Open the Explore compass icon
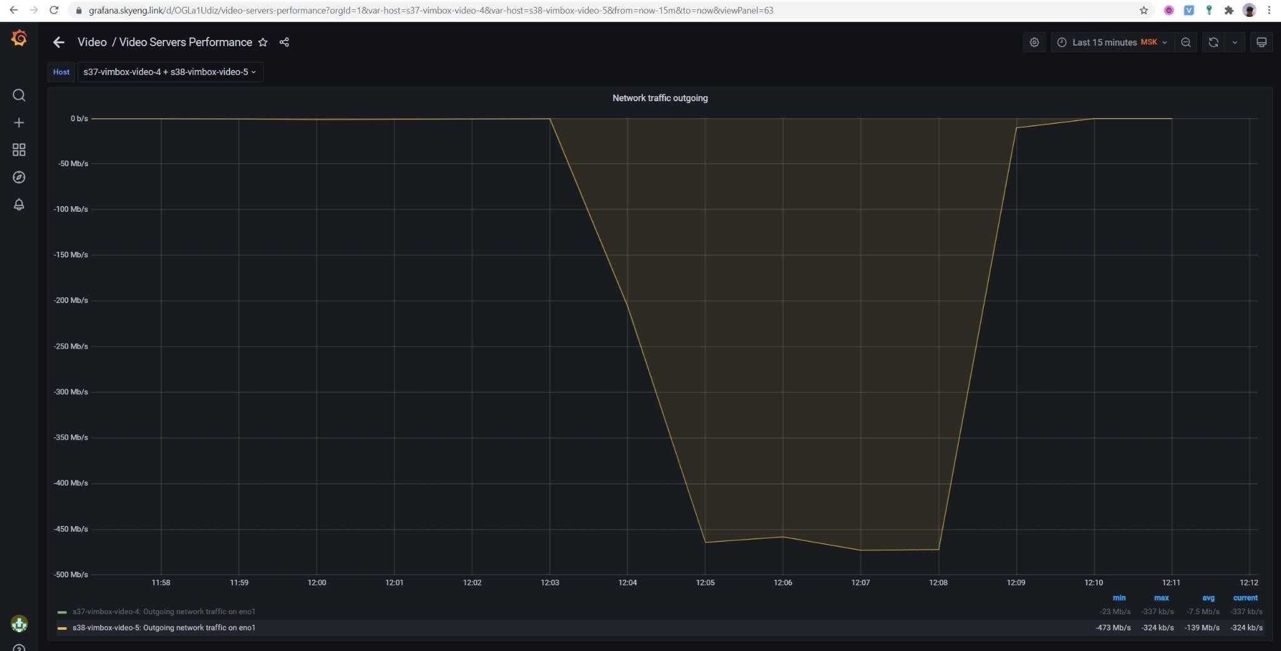This screenshot has height=651, width=1281. [x=19, y=177]
